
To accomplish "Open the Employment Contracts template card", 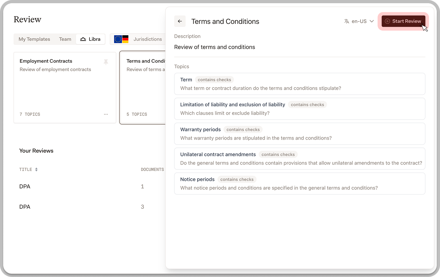I will (65, 88).
